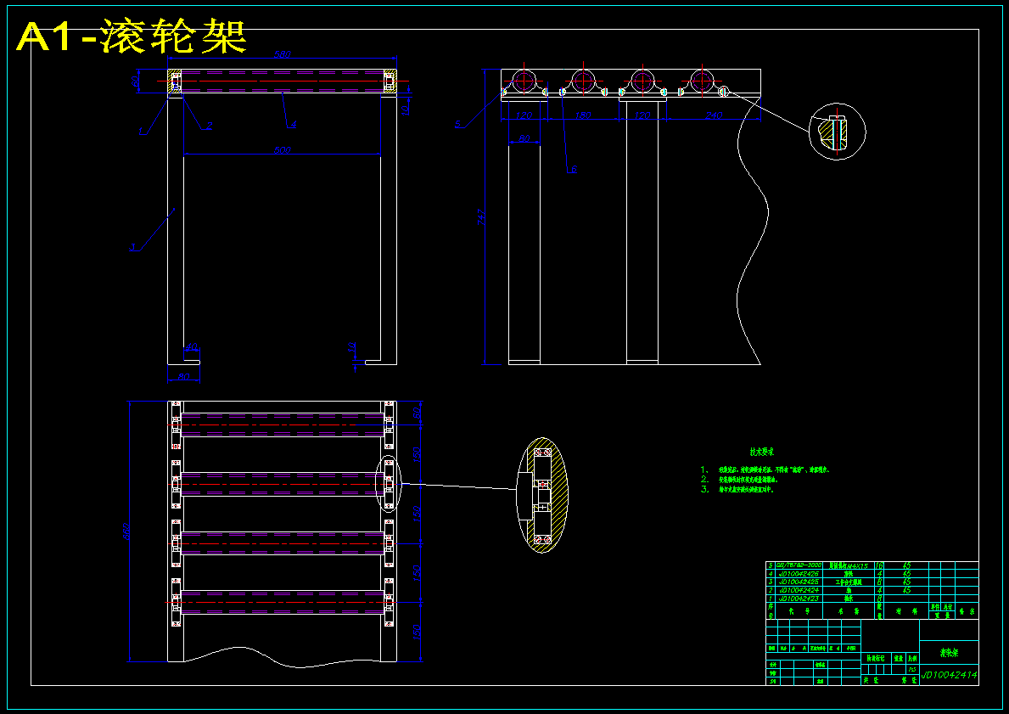Click the "10" dimension beside the roller
This screenshot has width=1009, height=714.
click(405, 109)
